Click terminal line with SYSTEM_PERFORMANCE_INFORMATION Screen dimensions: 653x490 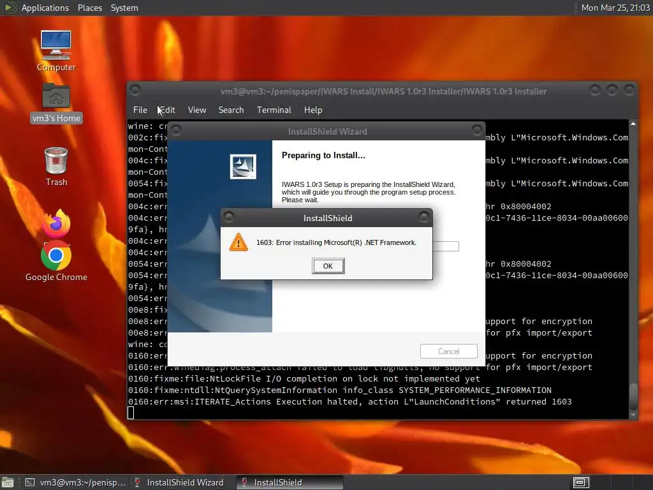point(339,390)
